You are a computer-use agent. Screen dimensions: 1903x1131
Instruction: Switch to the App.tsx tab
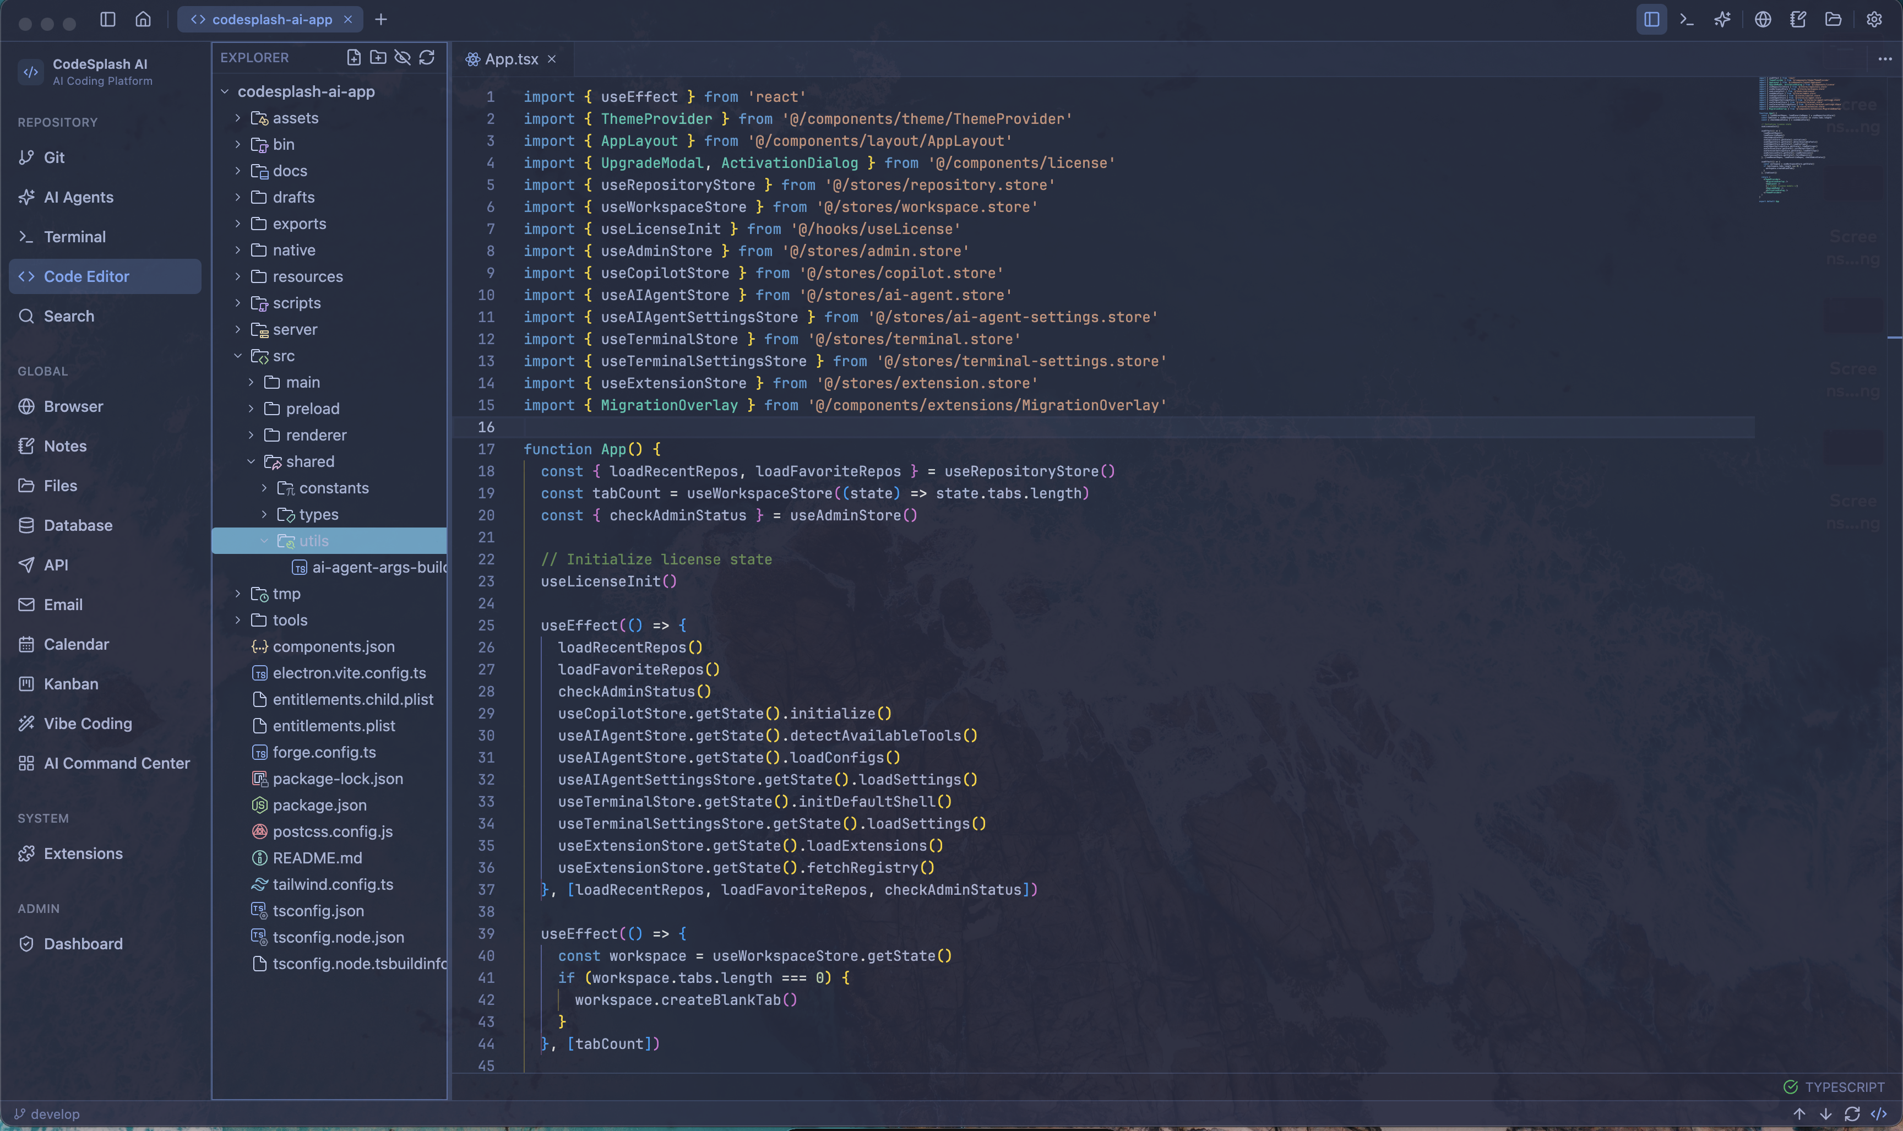pyautogui.click(x=510, y=59)
